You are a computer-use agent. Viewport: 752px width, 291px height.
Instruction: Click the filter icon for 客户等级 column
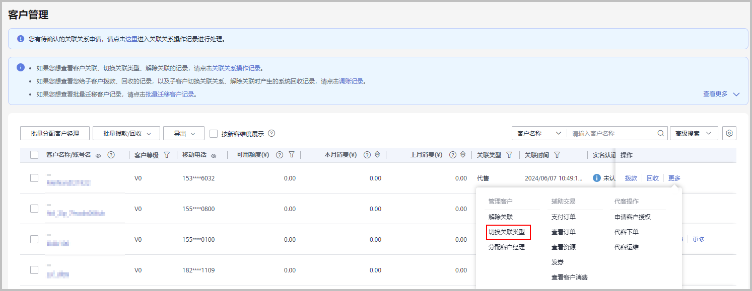(167, 155)
